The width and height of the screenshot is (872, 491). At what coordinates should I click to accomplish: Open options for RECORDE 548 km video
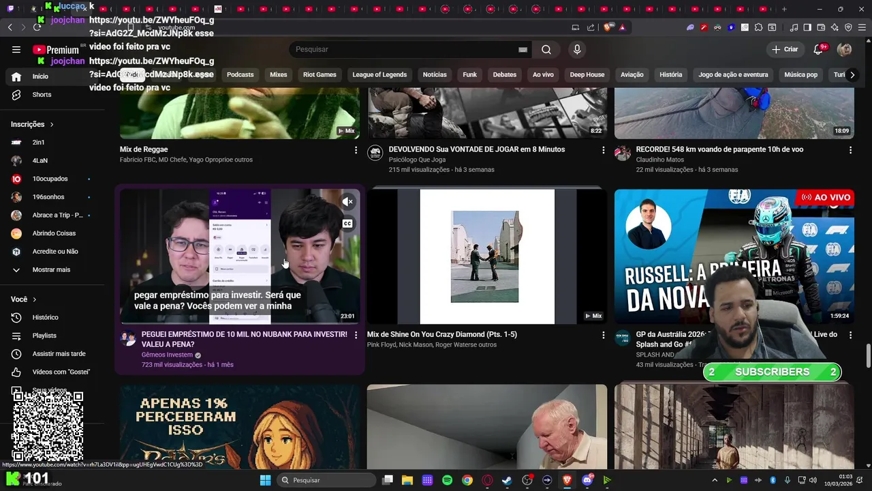tap(850, 150)
